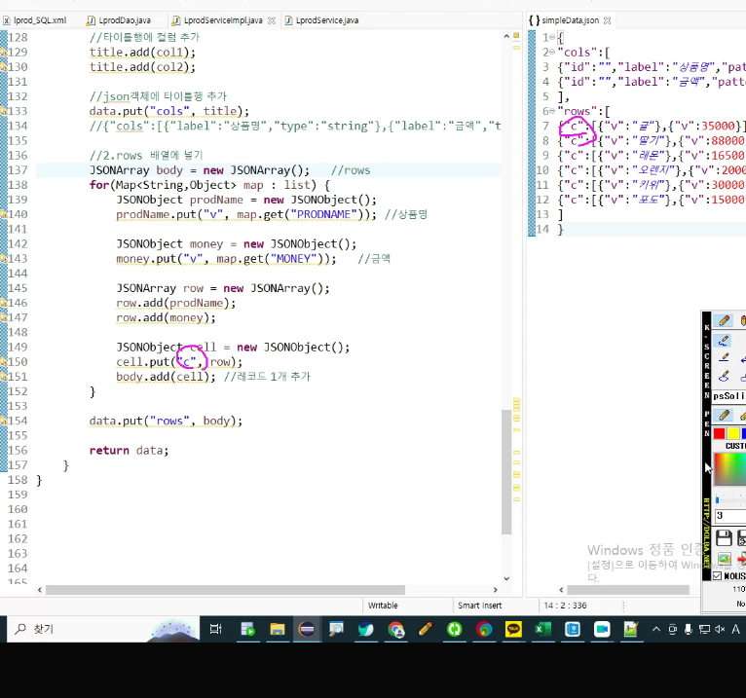Open Chrome from the taskbar

pos(395,629)
